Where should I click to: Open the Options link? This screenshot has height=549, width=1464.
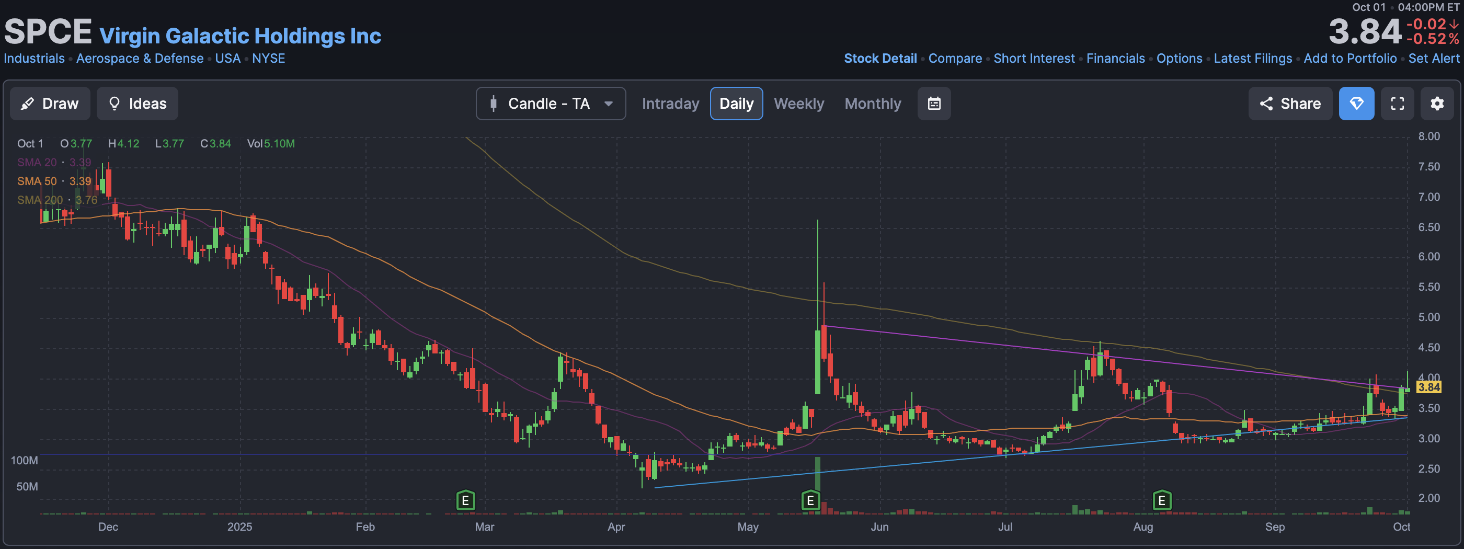click(1179, 59)
